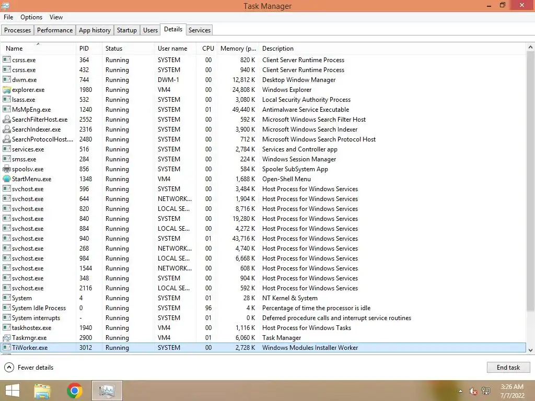Click the System interrupts icon

pos(6,318)
